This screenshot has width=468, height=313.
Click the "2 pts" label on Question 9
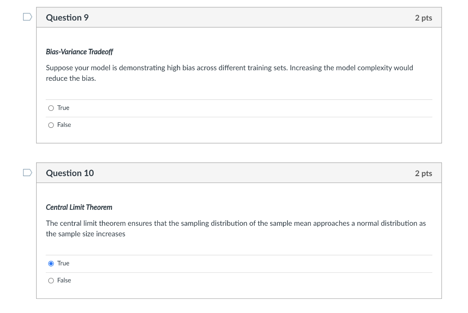pos(423,18)
